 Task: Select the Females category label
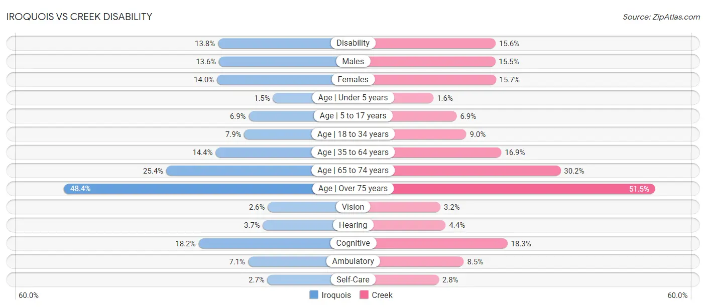click(353, 79)
